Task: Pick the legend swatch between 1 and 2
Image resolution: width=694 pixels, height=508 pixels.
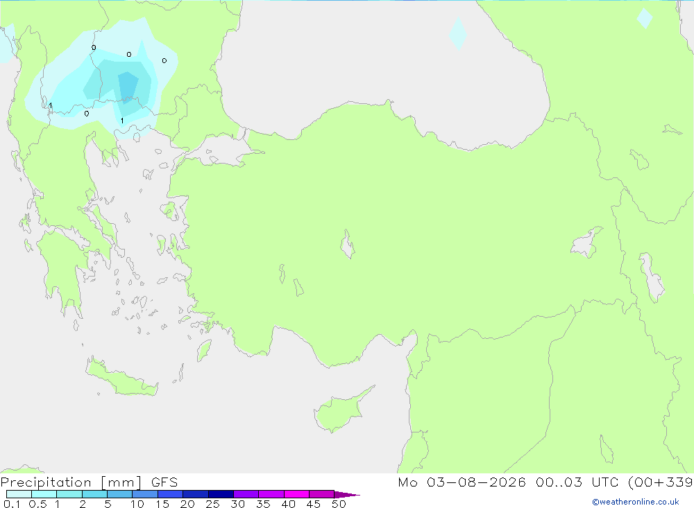Action: (69, 494)
